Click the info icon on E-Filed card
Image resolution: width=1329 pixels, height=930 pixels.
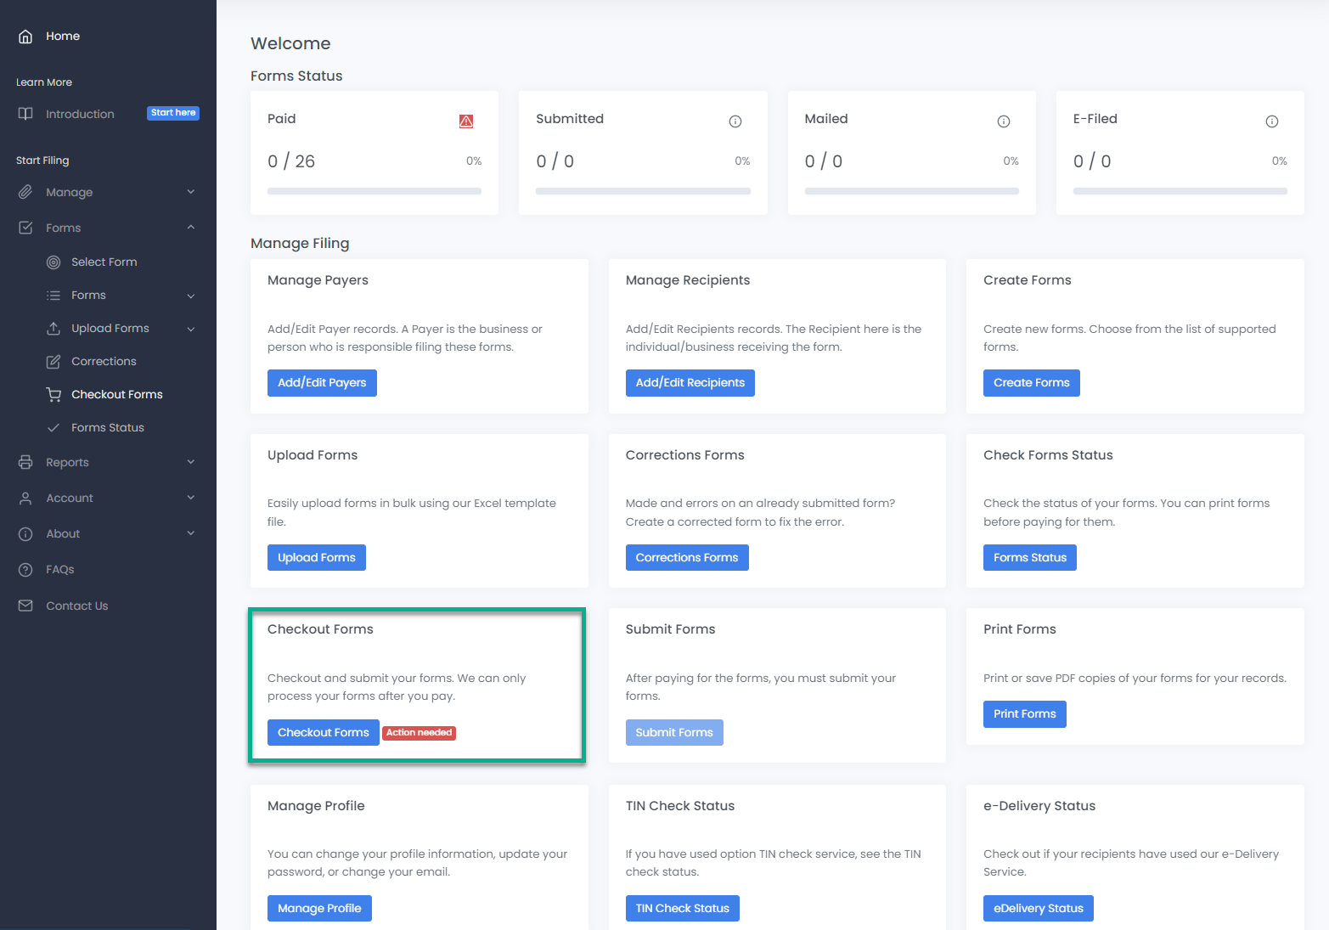pyautogui.click(x=1272, y=121)
